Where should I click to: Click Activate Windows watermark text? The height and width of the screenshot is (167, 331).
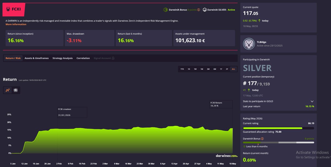[x=312, y=152]
